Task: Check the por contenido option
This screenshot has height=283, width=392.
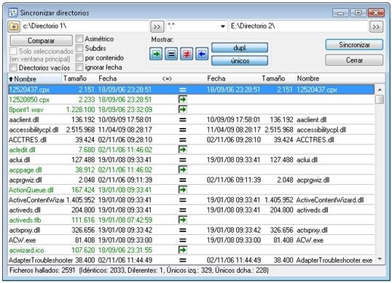Action: click(79, 57)
